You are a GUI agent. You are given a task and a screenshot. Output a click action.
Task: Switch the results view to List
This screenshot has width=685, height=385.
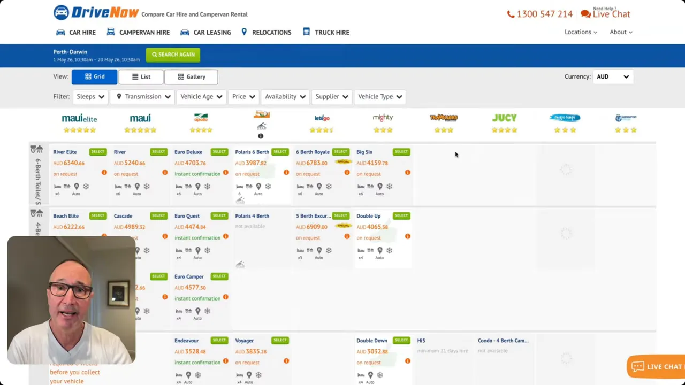(x=141, y=76)
